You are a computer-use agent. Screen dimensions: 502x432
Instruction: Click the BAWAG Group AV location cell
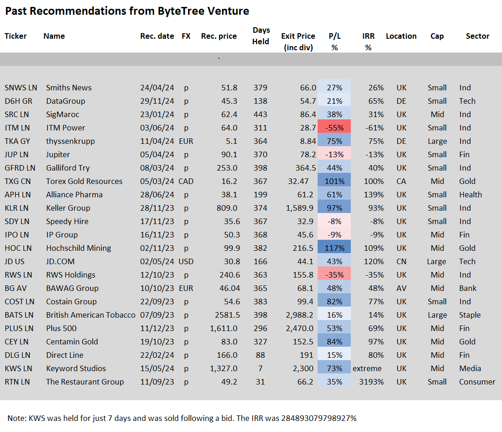point(401,288)
